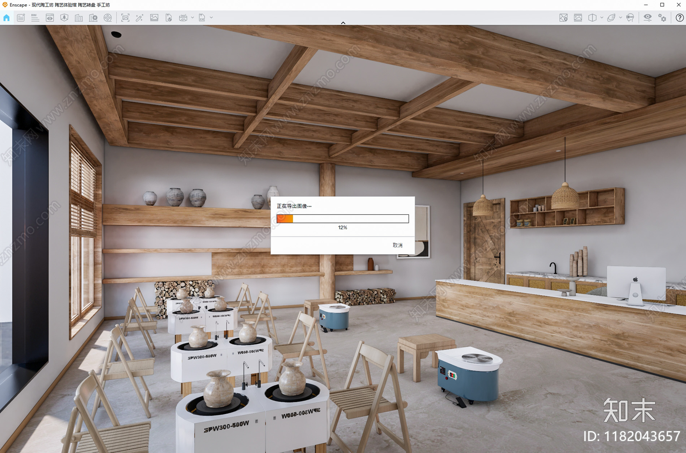Image resolution: width=686 pixels, height=453 pixels.
Task: Open general settings gears icon
Action: coord(662,18)
